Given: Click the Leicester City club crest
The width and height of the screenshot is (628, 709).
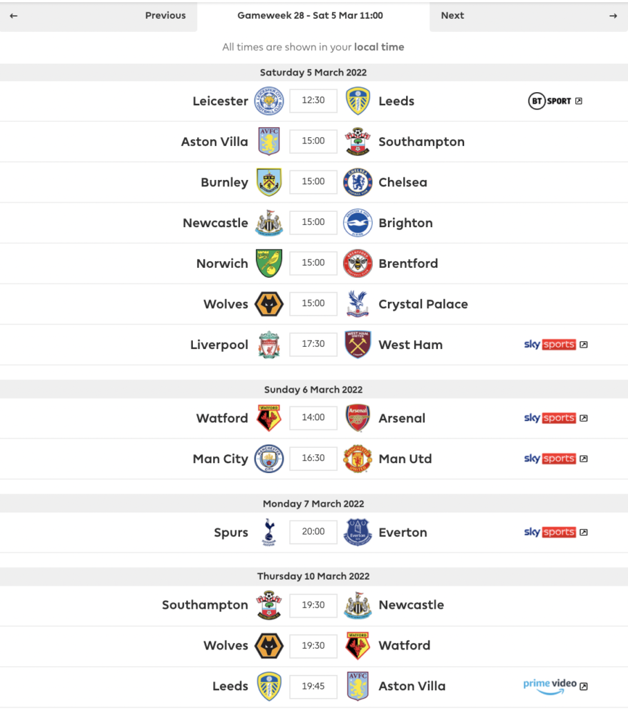Looking at the screenshot, I should pos(269,100).
